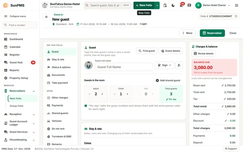Click Close on the folio
Image resolution: width=243 pixels, height=152 pixels.
tap(233, 33)
